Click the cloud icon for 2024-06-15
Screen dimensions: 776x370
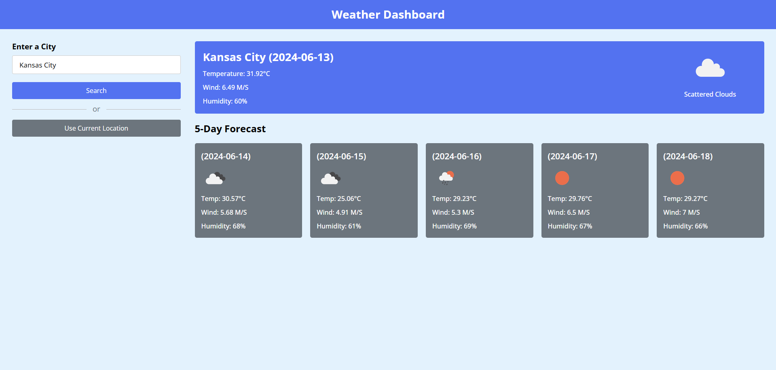click(330, 178)
